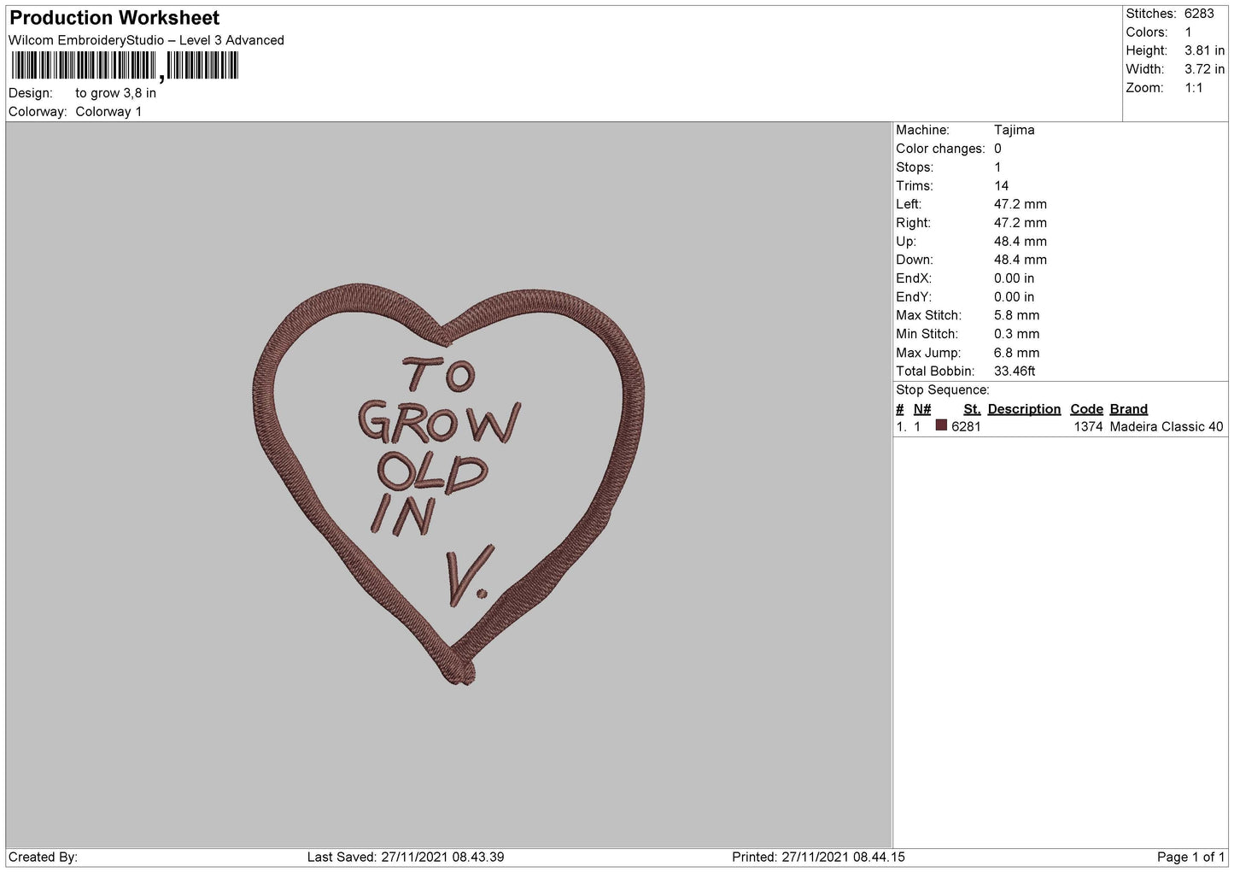Click the Stitches value 6283

pos(1199,14)
